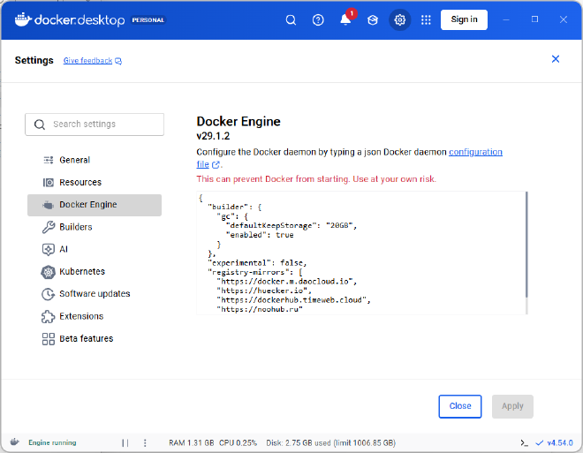Switch to Beta features section
583x453 pixels.
(x=86, y=338)
